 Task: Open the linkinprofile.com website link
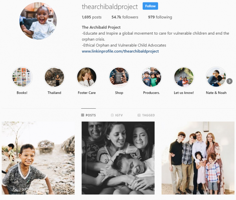click(x=120, y=51)
